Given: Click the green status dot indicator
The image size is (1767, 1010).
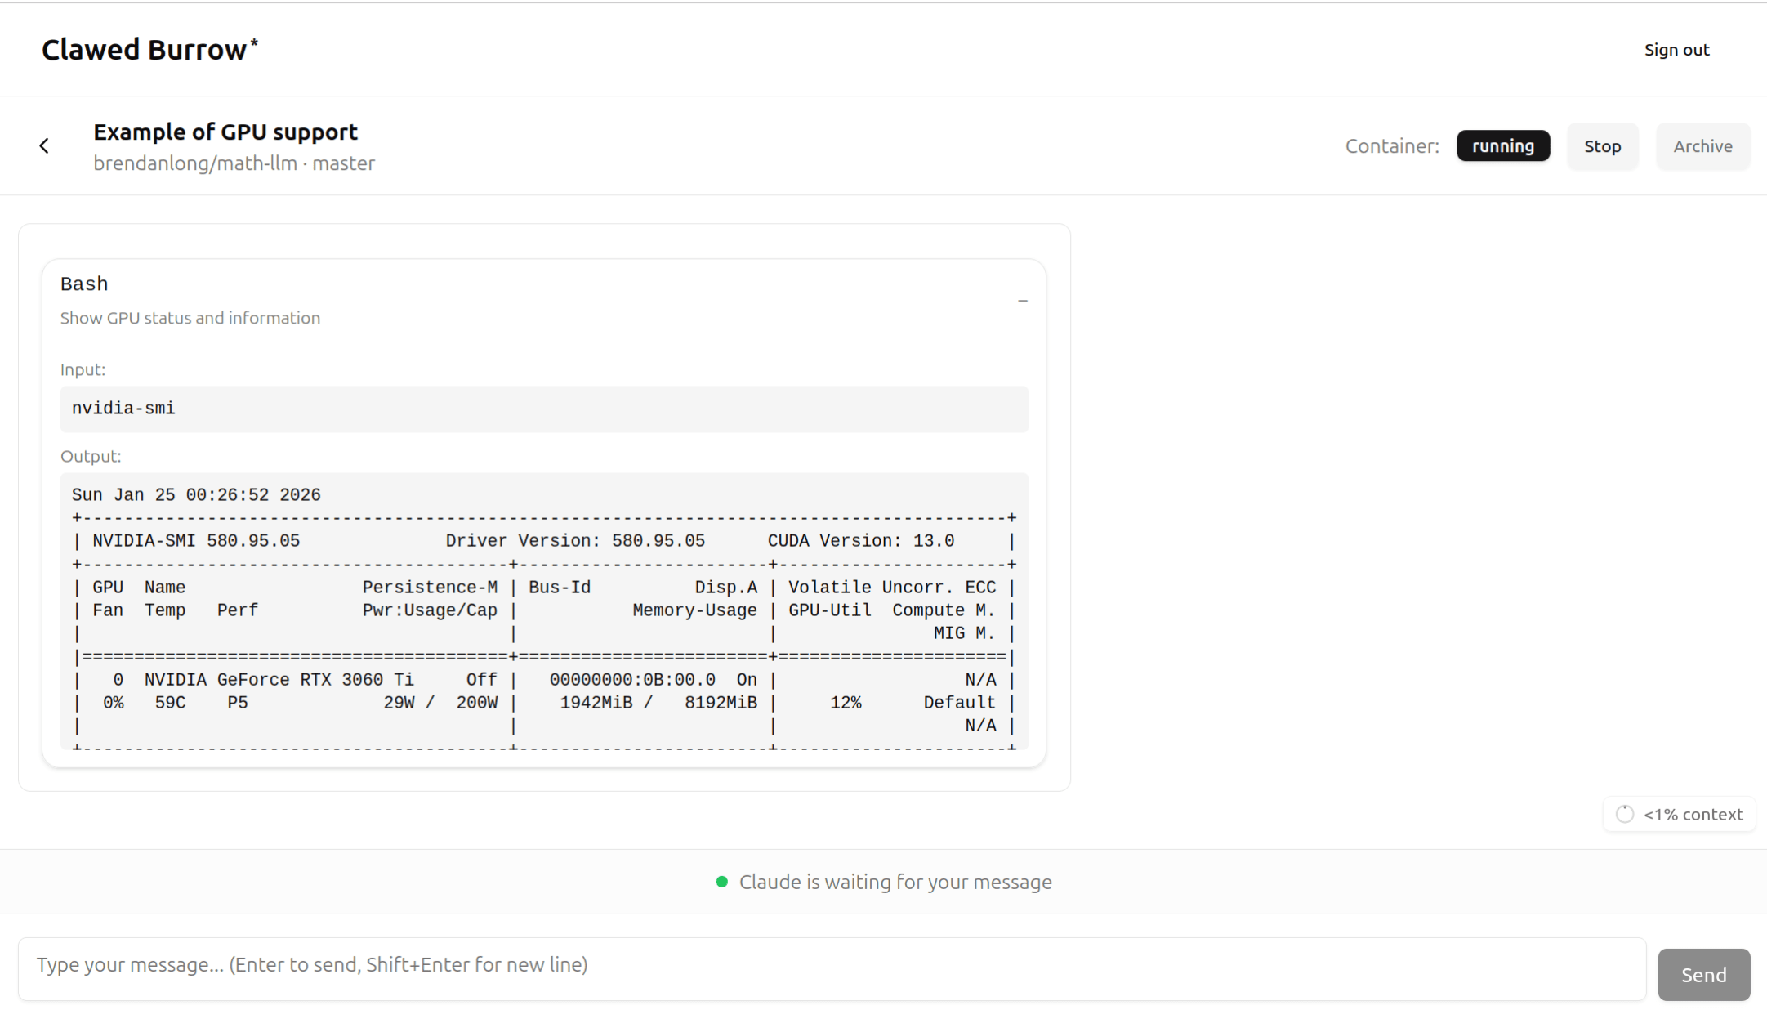Looking at the screenshot, I should [x=721, y=882].
